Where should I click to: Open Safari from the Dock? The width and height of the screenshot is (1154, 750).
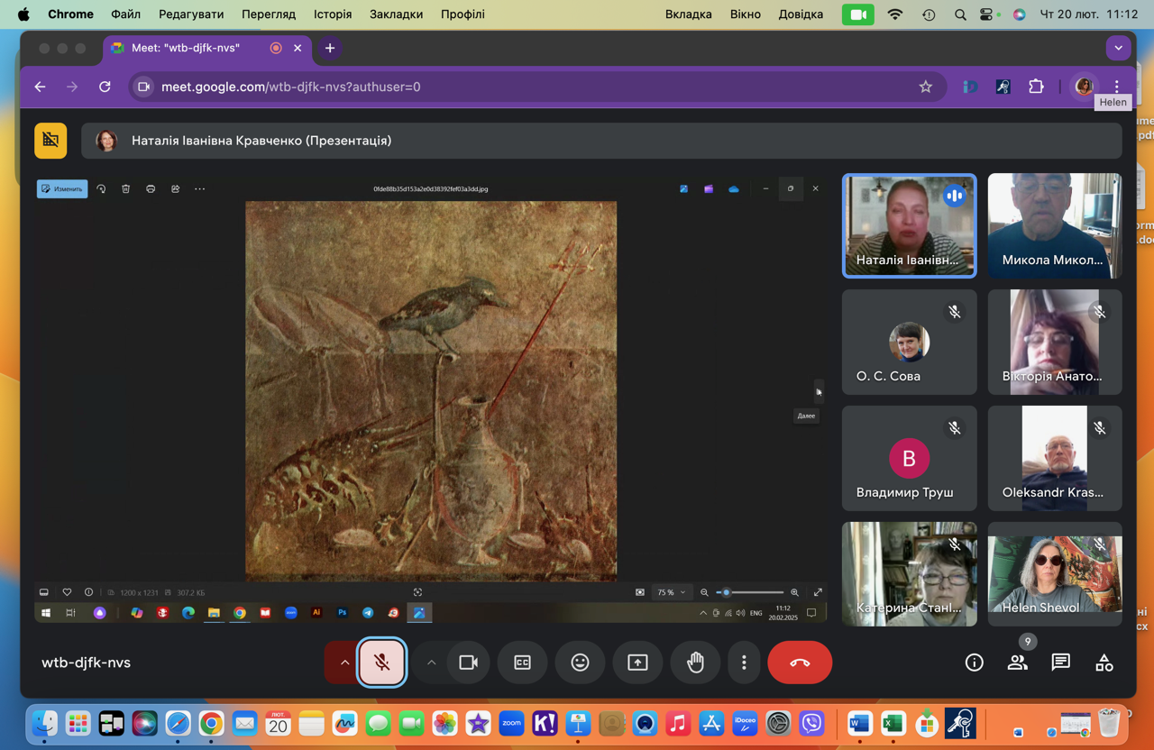click(178, 723)
